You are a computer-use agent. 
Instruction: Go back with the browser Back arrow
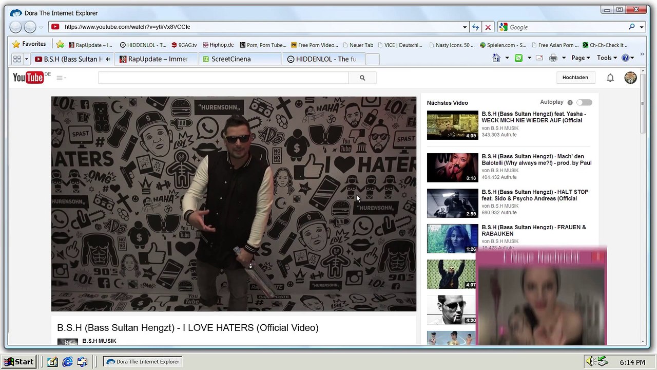point(16,27)
